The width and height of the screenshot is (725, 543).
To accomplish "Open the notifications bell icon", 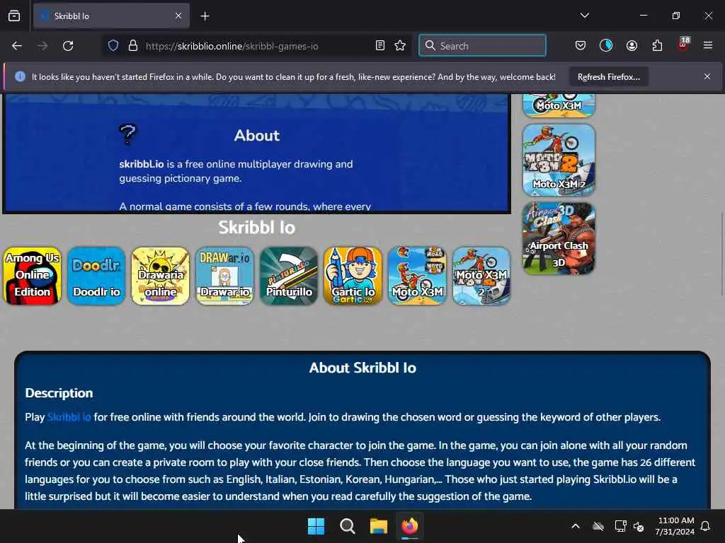I will pos(706,526).
